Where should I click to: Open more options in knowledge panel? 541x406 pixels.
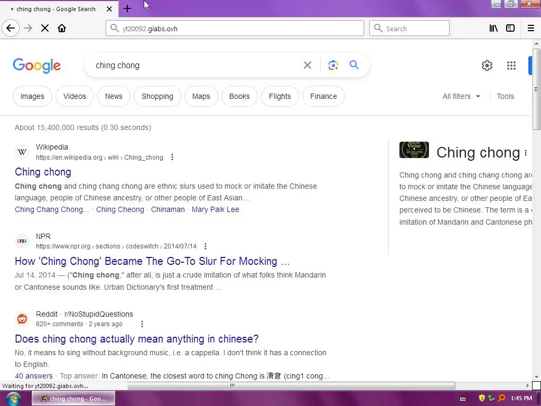tap(526, 153)
